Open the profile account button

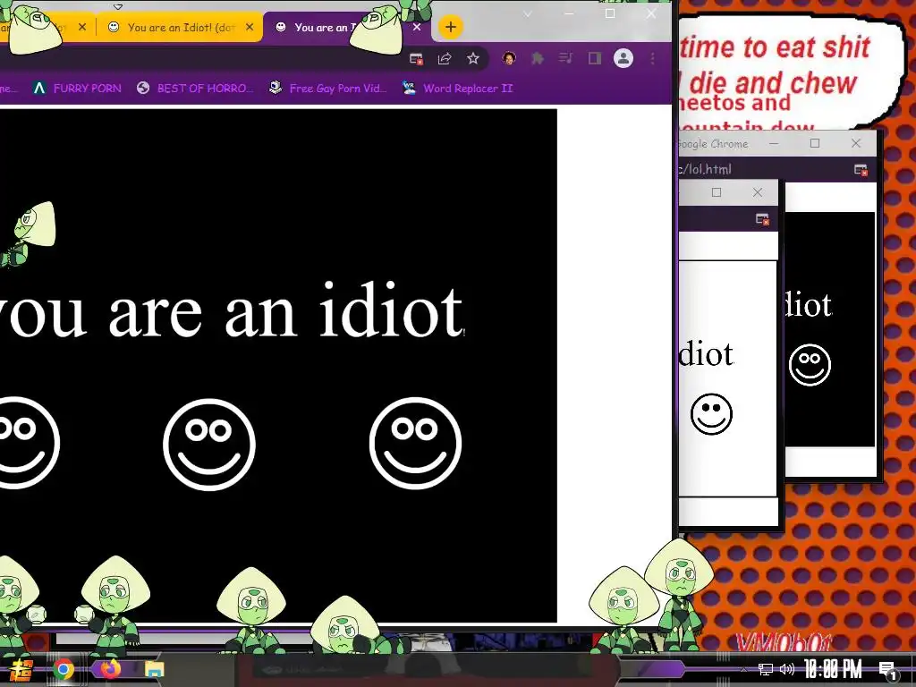(623, 58)
